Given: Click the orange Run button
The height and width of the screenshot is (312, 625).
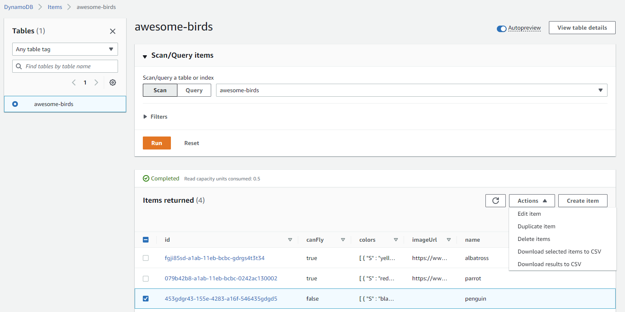Looking at the screenshot, I should click(157, 143).
